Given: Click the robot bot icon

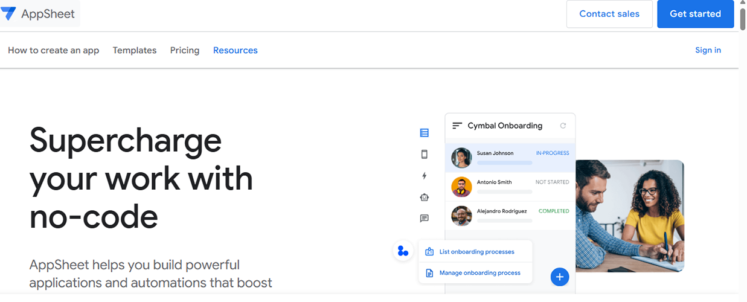Looking at the screenshot, I should coord(424,197).
